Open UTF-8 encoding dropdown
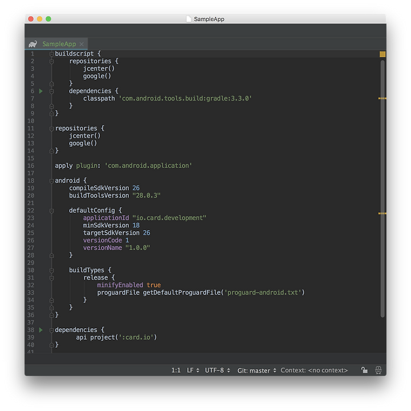 coord(217,370)
